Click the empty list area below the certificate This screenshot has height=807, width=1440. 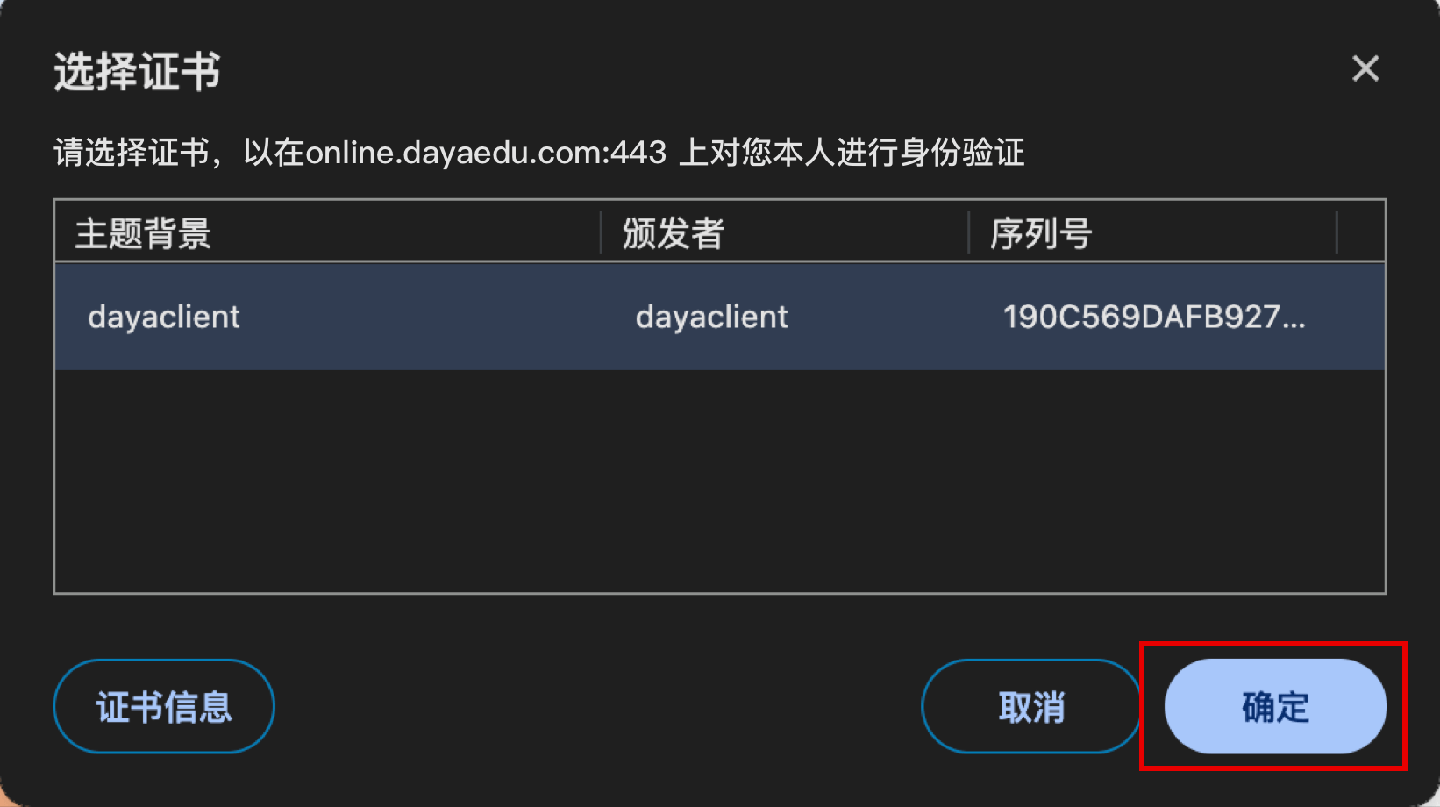(x=720, y=481)
